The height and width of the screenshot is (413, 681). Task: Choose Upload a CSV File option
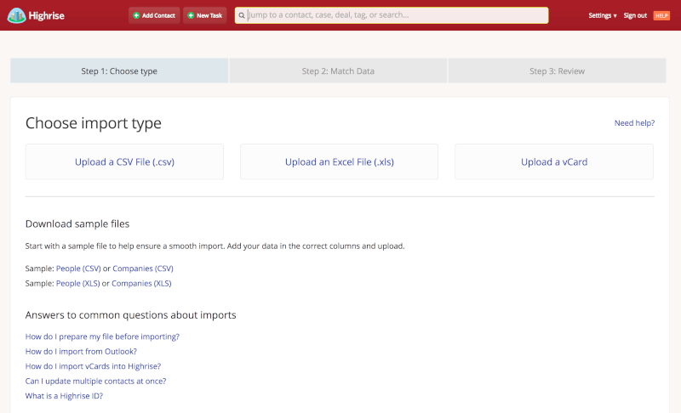(124, 161)
